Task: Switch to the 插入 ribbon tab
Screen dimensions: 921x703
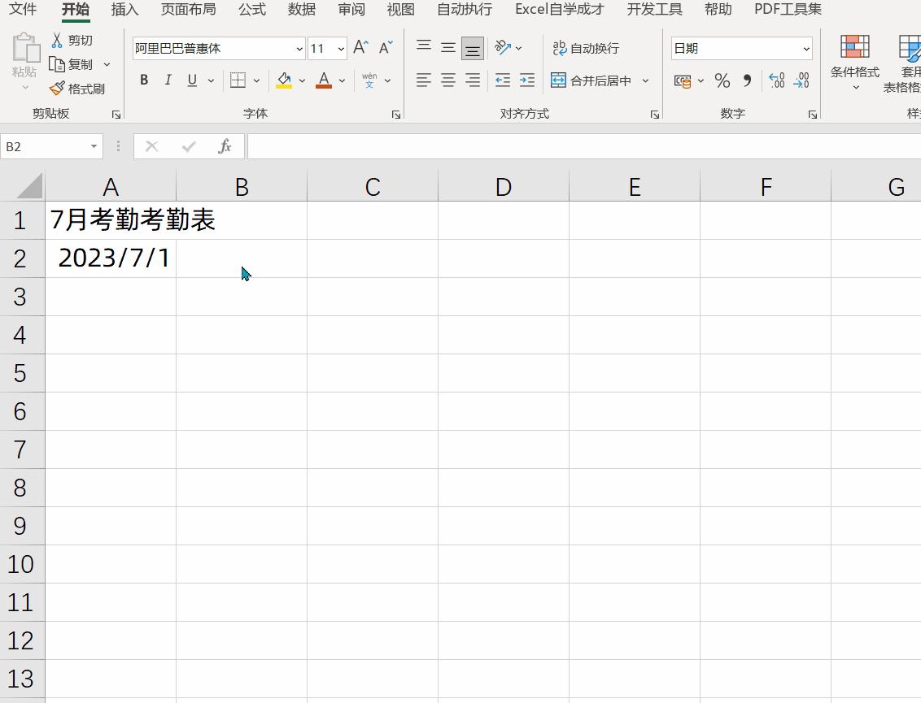Action: 124,10
